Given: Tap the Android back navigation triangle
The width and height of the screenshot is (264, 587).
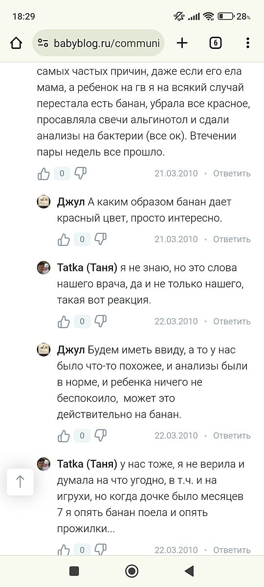Looking at the screenshot, I should (x=189, y=570).
